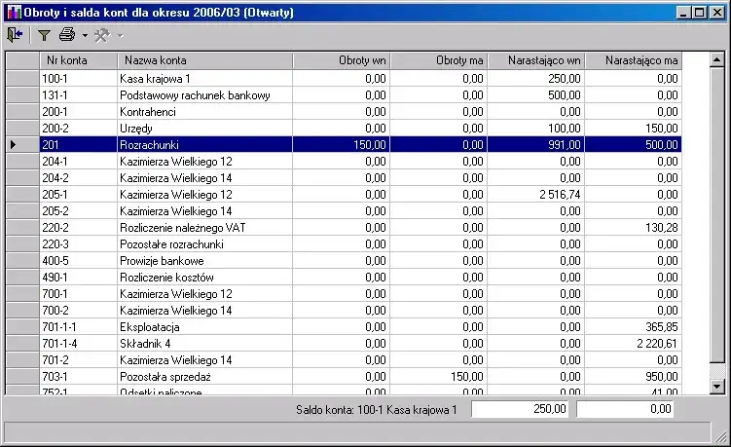
Task: Open the filter funnel tool
Action: (x=44, y=35)
